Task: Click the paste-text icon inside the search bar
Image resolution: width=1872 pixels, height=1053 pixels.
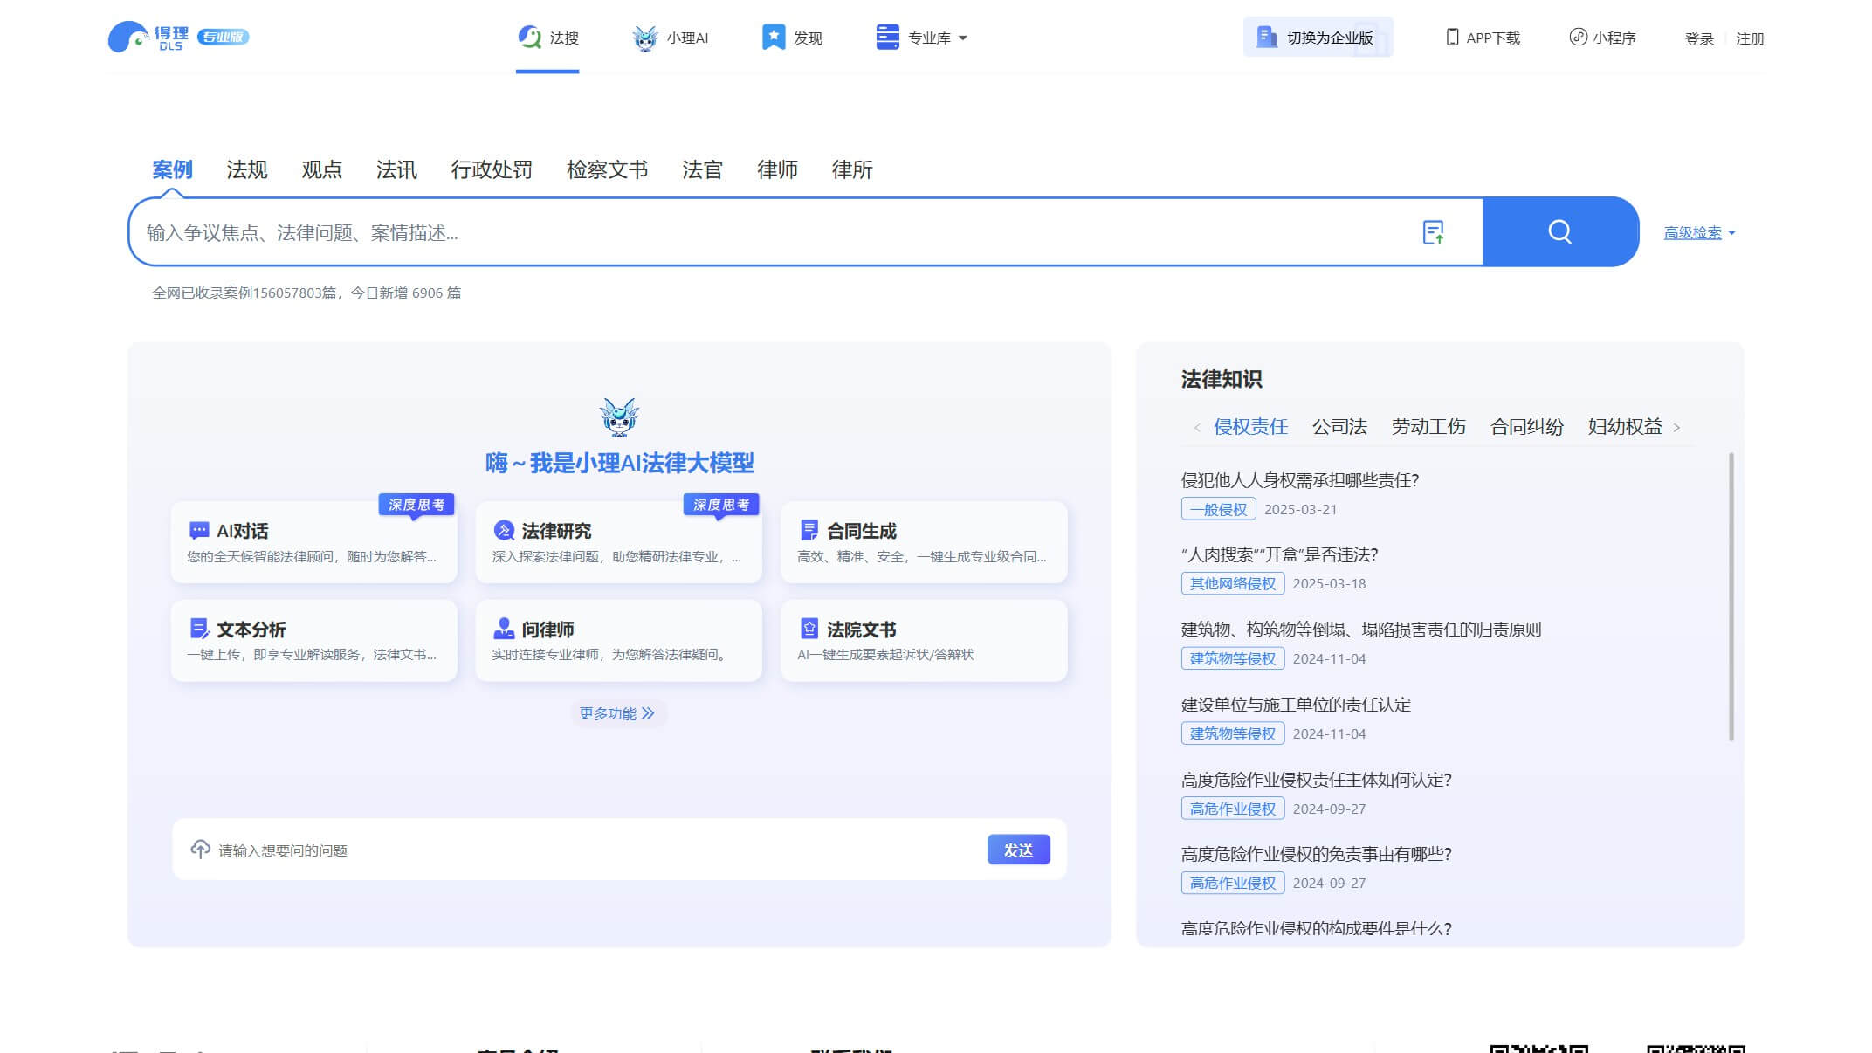Action: click(1433, 231)
